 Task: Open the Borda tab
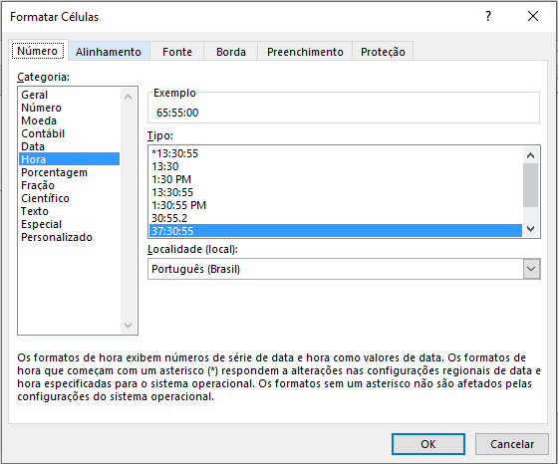[x=231, y=52]
